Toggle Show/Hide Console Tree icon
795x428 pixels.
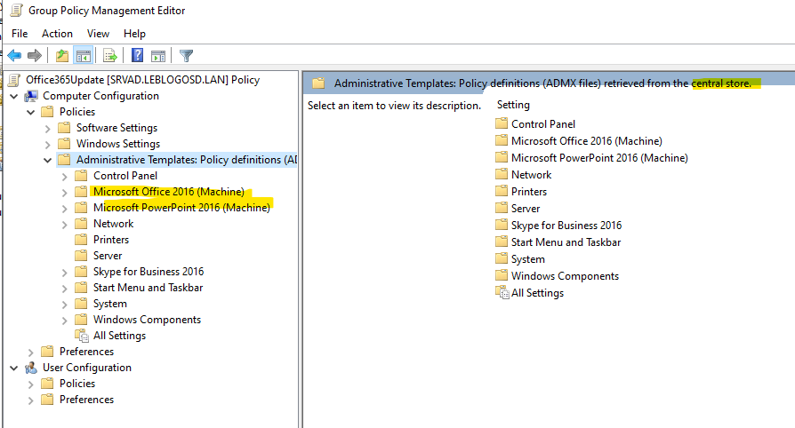pyautogui.click(x=84, y=55)
